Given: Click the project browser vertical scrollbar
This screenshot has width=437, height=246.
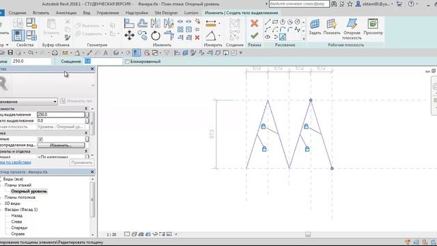Looking at the screenshot, I should tap(92, 199).
